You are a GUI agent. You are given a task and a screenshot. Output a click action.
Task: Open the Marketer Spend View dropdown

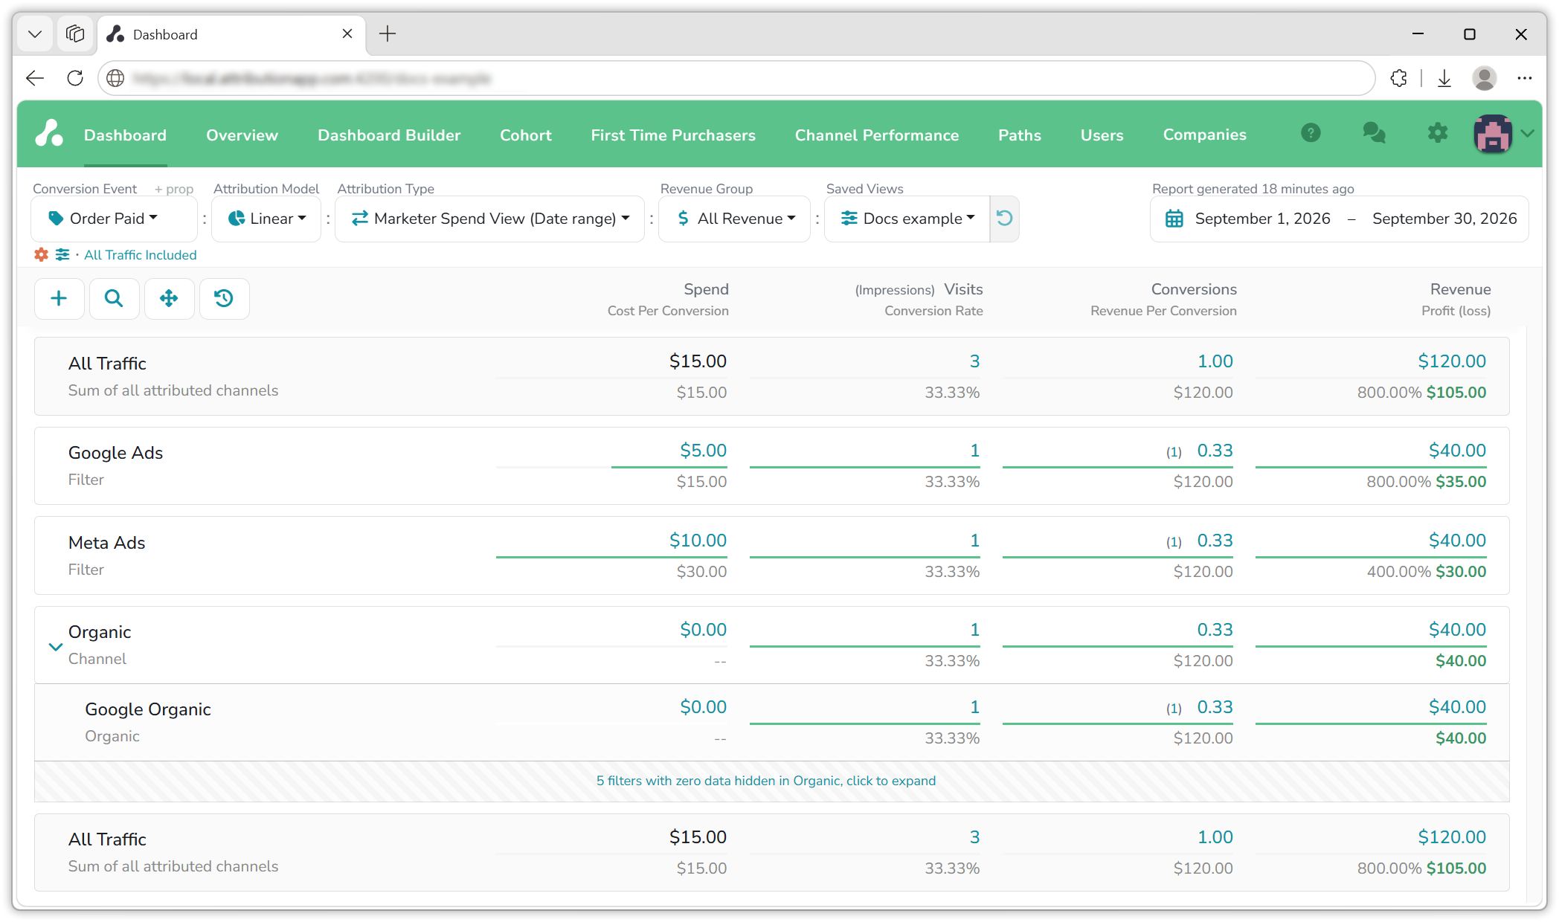click(x=489, y=219)
